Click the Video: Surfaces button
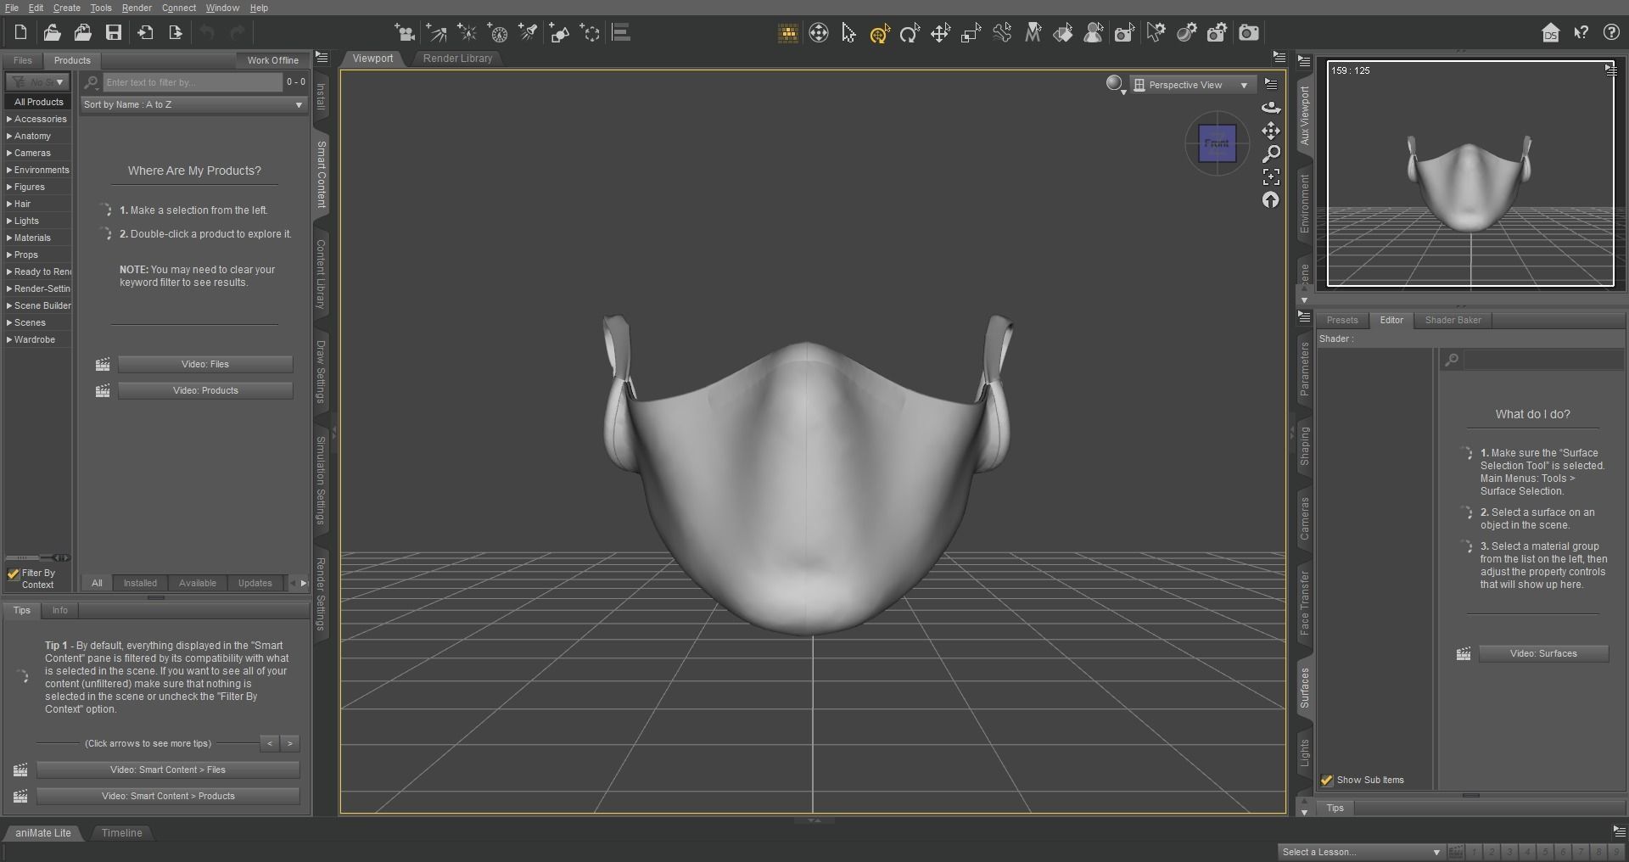 [x=1542, y=653]
